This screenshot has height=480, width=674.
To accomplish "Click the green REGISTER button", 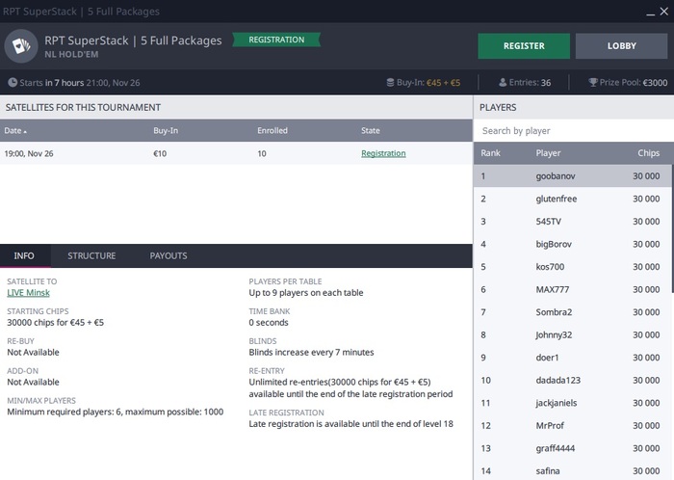I will point(524,46).
